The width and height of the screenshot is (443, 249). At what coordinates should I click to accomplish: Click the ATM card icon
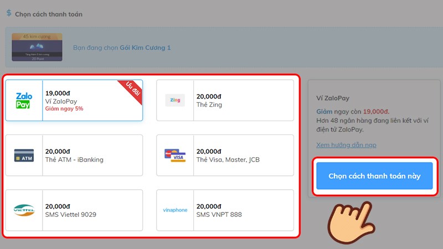tap(24, 155)
